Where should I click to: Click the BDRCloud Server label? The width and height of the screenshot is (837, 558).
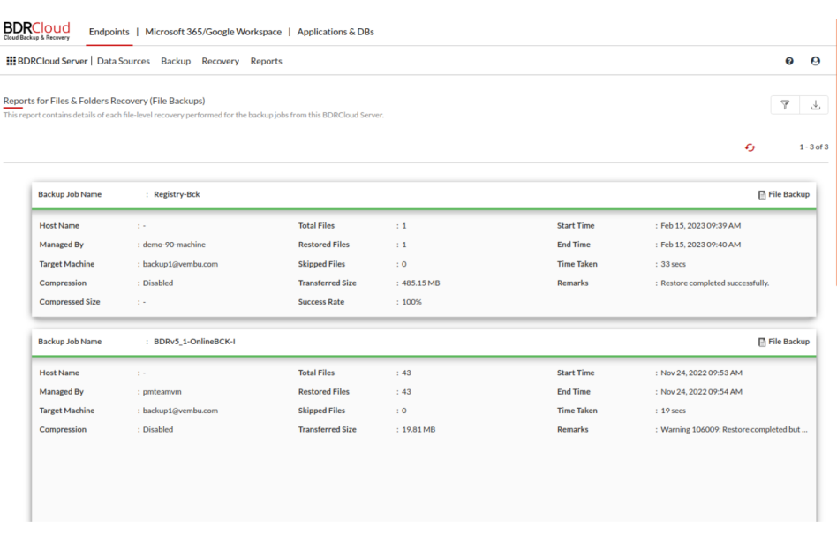(52, 61)
